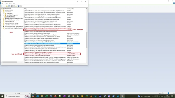Image resolution: width=175 pixels, height=98 pixels.
Task: Expand the Windows Defender Firewall tree node
Action: pos(2,18)
